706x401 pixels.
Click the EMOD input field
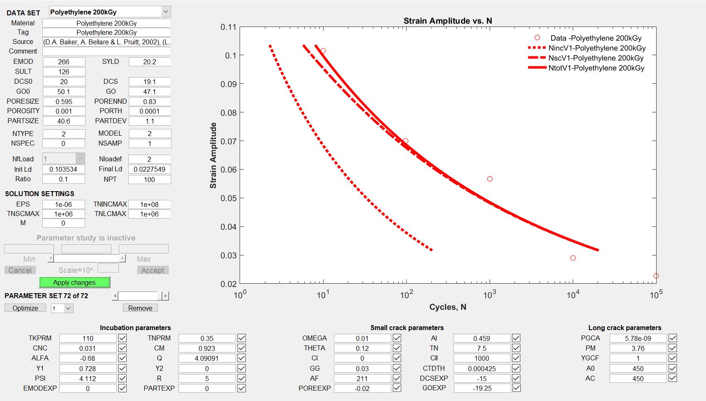[x=64, y=62]
